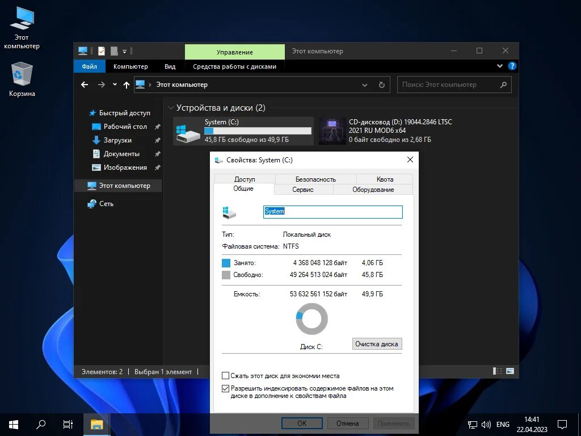Open Средства работы с дисками tab

coord(234,66)
